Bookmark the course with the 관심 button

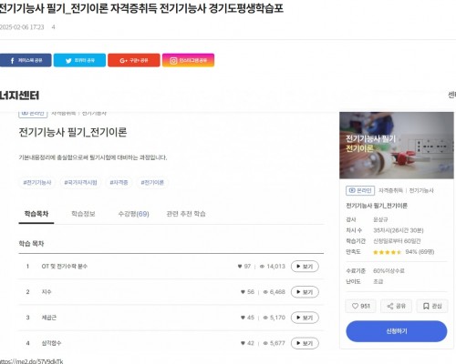[432, 306]
